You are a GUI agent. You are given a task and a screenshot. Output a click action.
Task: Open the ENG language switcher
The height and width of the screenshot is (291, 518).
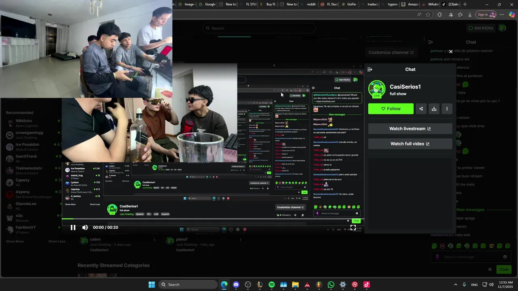tap(474, 285)
